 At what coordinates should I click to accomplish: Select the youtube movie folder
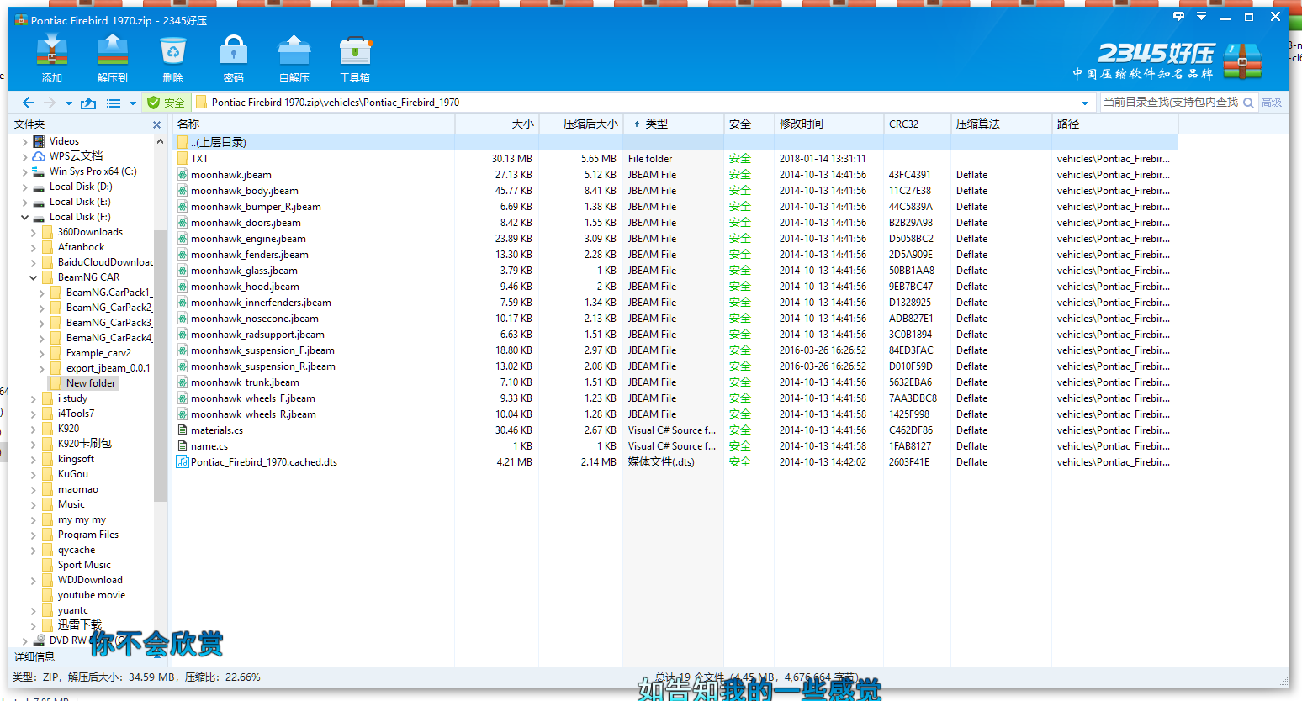92,595
